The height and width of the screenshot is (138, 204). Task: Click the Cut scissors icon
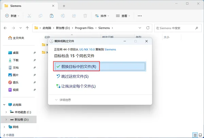point(29,16)
